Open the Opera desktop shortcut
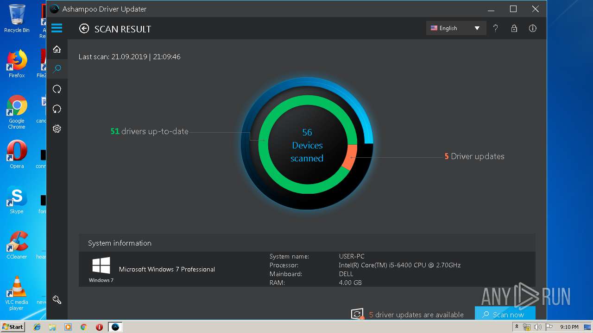The width and height of the screenshot is (593, 333). 17,154
